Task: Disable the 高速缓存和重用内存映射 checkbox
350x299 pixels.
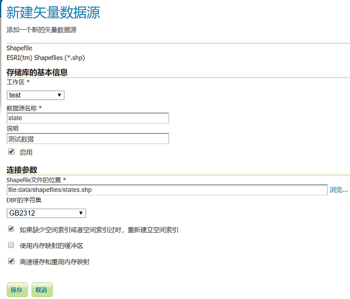Action: (11, 262)
